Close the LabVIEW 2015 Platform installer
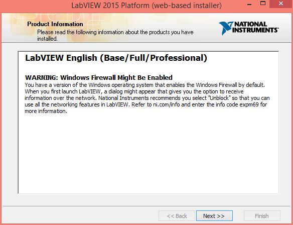The image size is (293, 225). click(280, 4)
